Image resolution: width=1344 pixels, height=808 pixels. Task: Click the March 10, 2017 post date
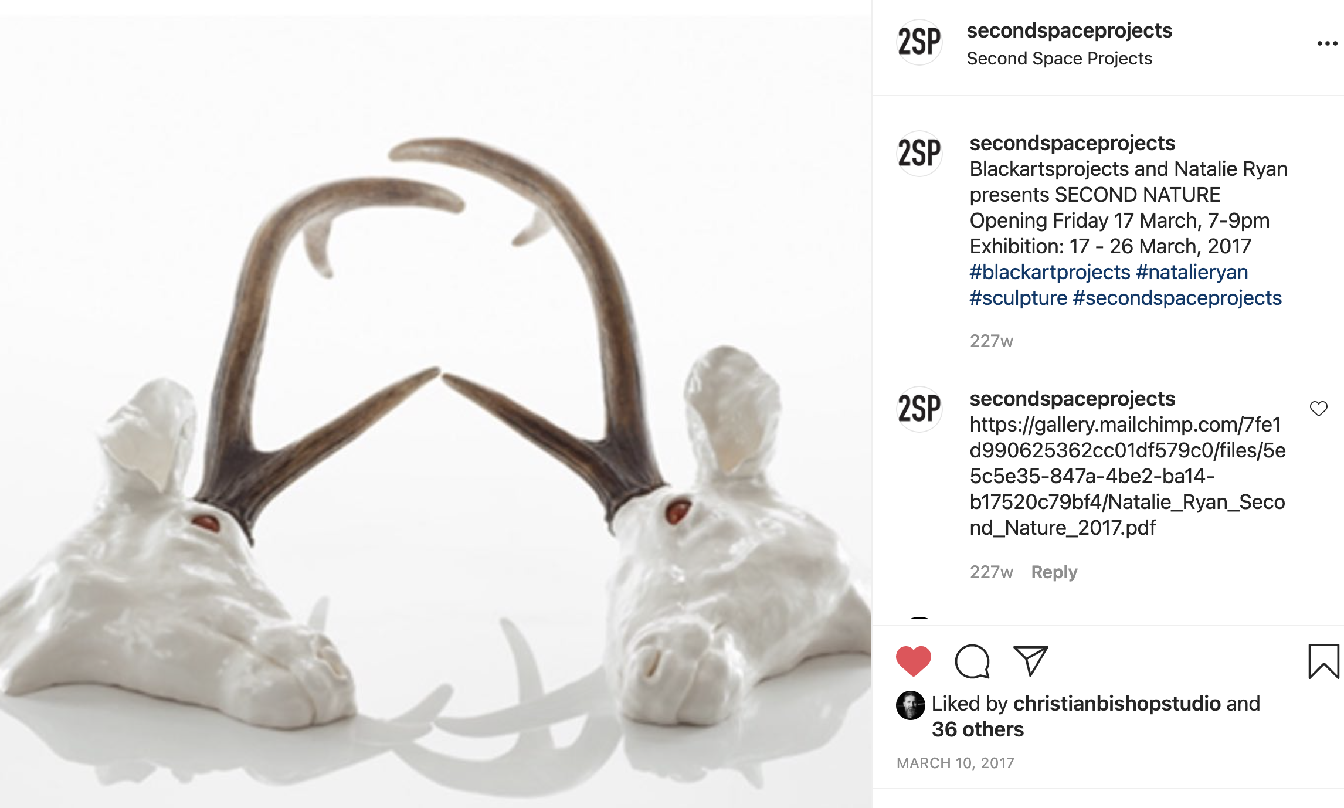pyautogui.click(x=955, y=763)
